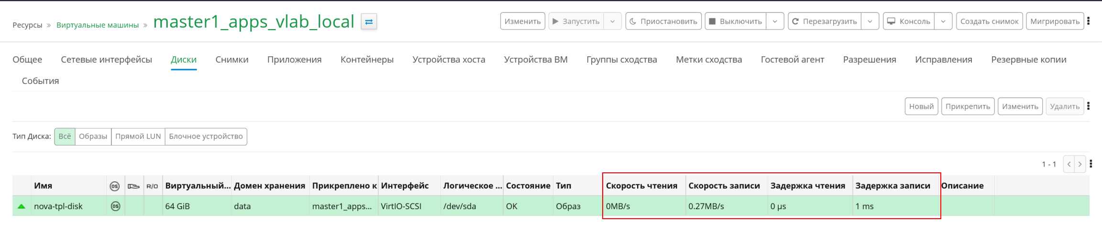Open the Гостевой агент tab

tap(793, 60)
